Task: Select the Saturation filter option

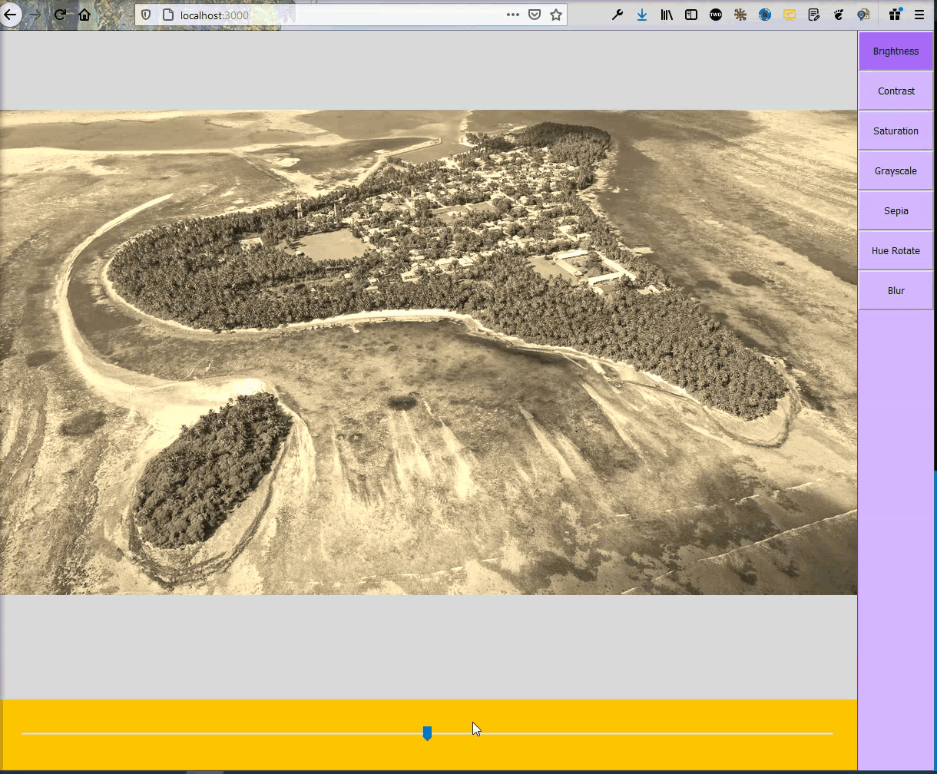Action: tap(896, 131)
